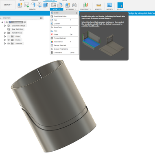Choose Sheet Metal Rules menu entry
The width and height of the screenshot is (155, 163).
pos(64,16)
